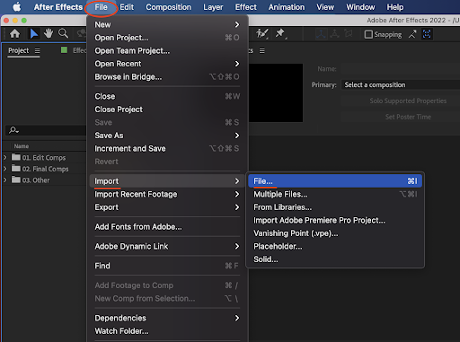This screenshot has height=342, width=460.
Task: Click the black composition thumbnail preview
Action: coord(276,92)
